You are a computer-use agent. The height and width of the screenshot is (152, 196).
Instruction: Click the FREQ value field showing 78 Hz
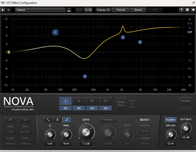[66, 144]
